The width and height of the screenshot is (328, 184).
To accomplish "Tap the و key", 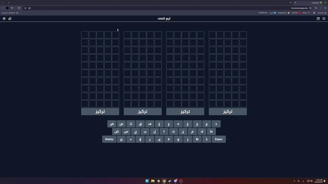I will click(x=178, y=139).
